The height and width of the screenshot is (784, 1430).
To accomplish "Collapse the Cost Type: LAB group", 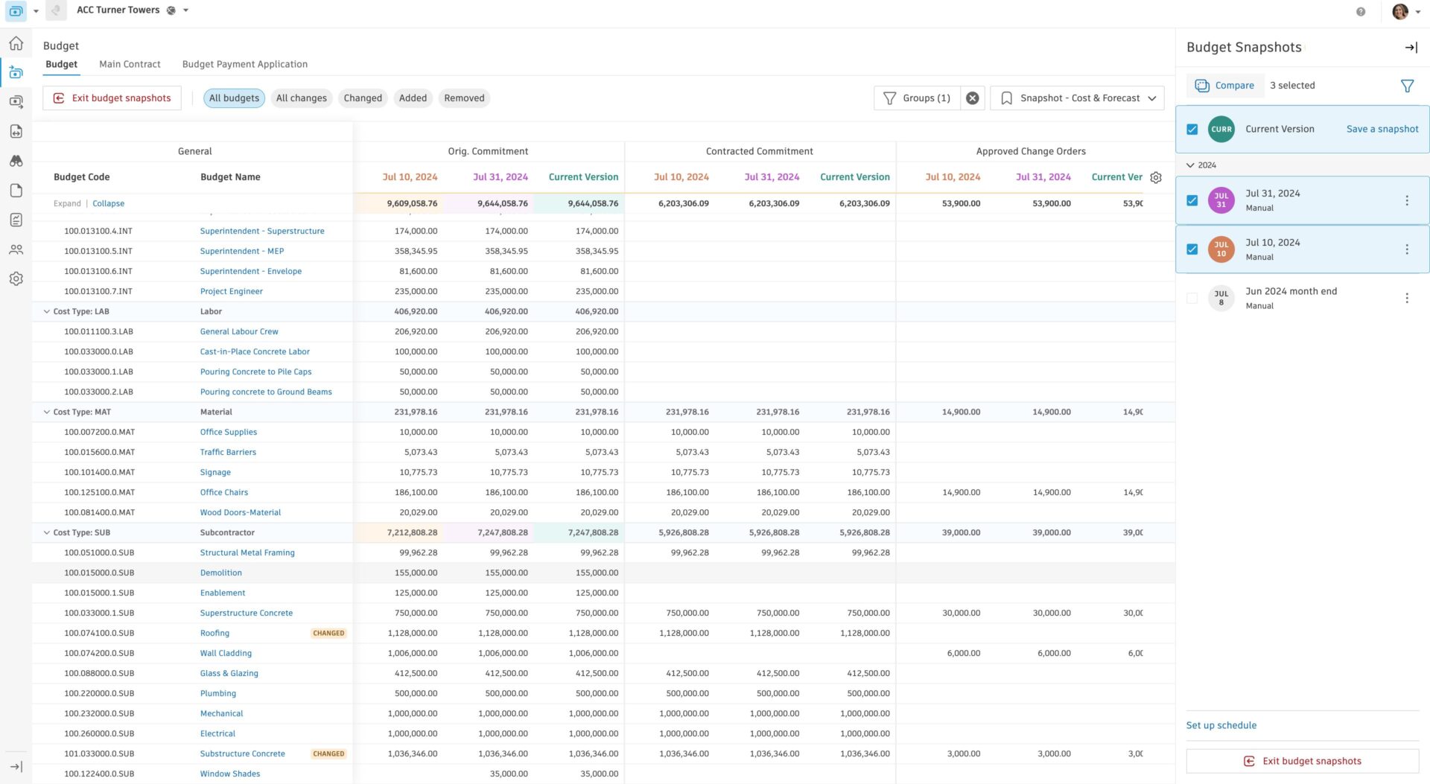I will coord(46,311).
